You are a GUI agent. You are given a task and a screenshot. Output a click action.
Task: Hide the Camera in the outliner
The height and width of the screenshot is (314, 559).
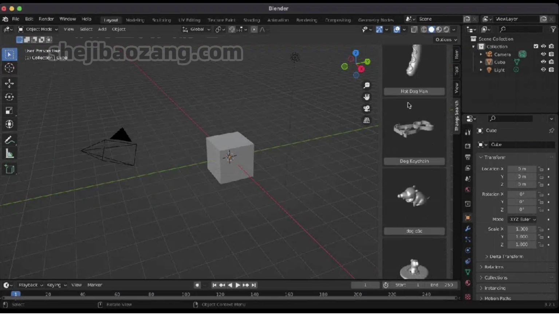543,54
